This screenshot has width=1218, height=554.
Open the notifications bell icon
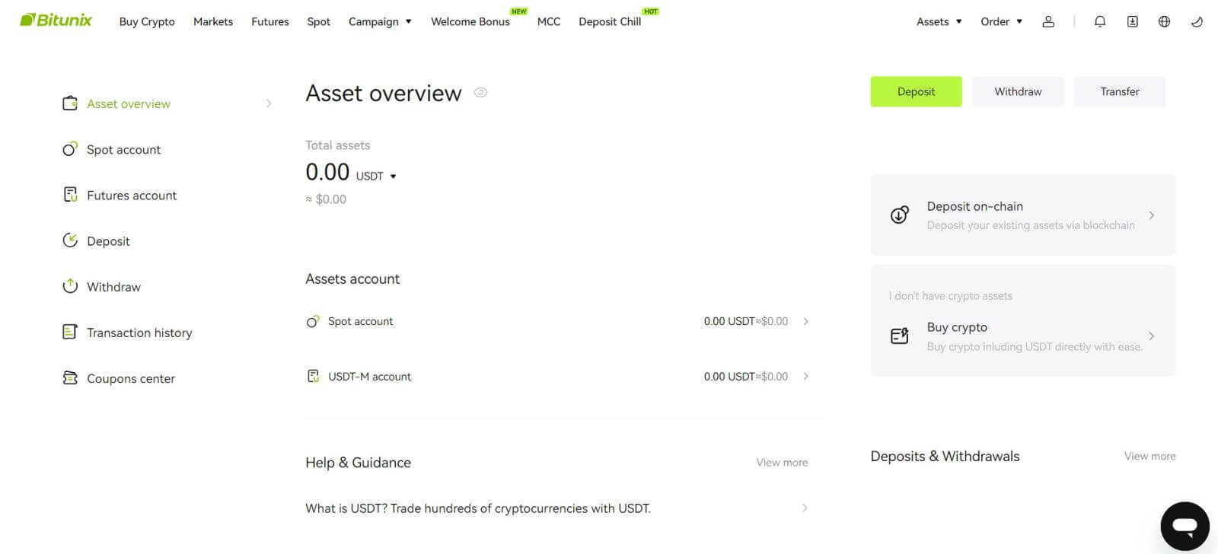[x=1099, y=21]
